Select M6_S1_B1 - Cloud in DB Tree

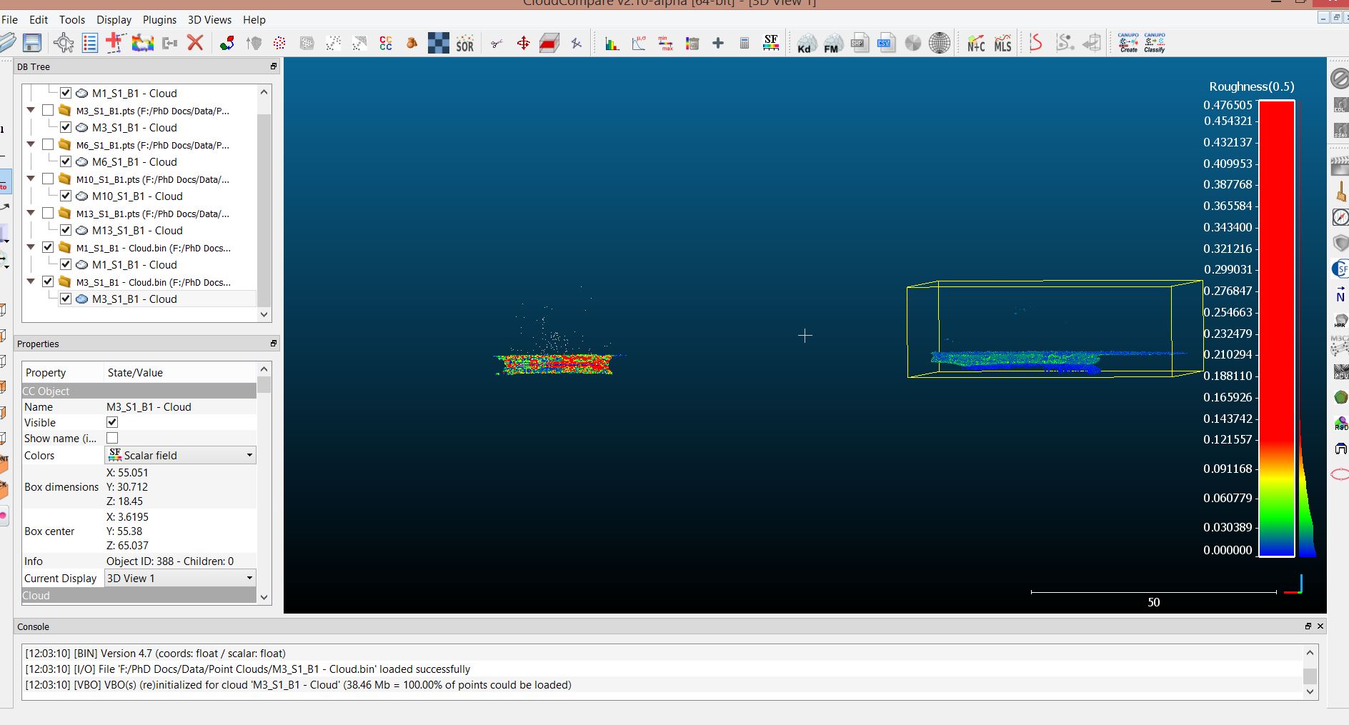134,161
